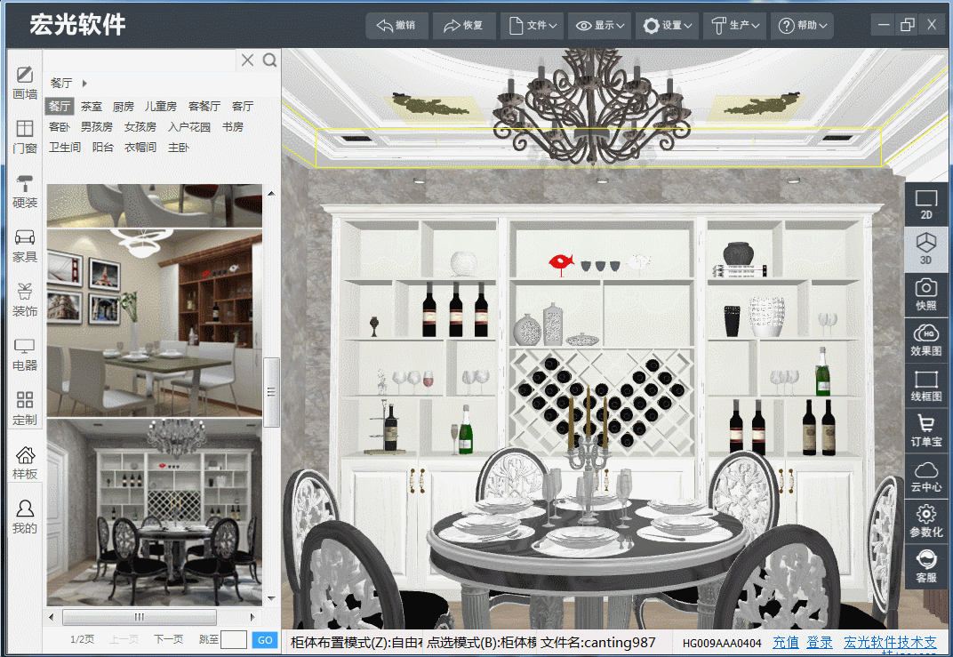The image size is (953, 657).
Task: Open the 设置 Settings dropdown
Action: click(x=667, y=25)
